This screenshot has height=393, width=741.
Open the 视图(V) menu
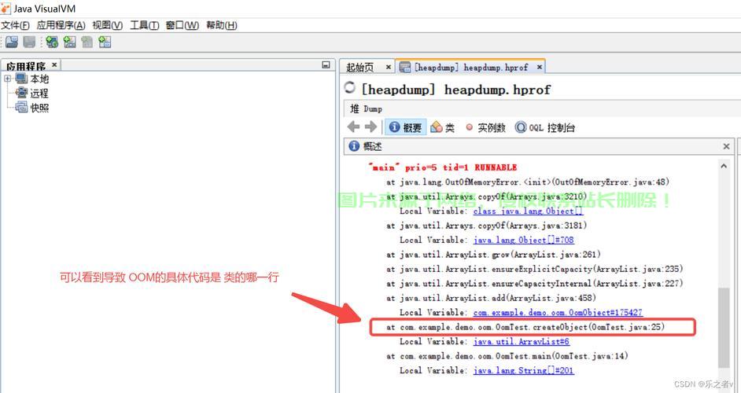point(107,25)
